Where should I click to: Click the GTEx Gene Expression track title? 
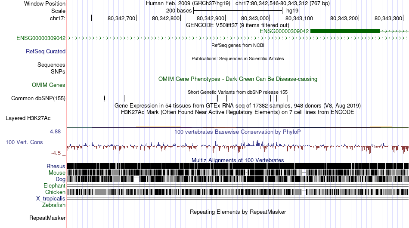tap(238, 105)
